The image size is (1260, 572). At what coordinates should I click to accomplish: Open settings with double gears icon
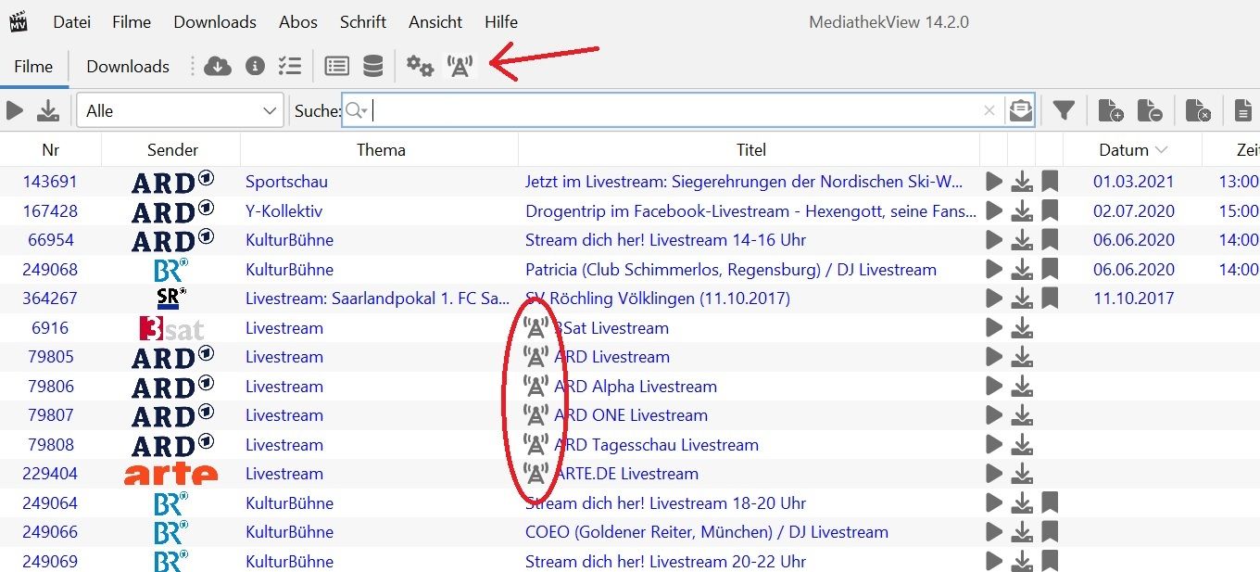tap(420, 66)
